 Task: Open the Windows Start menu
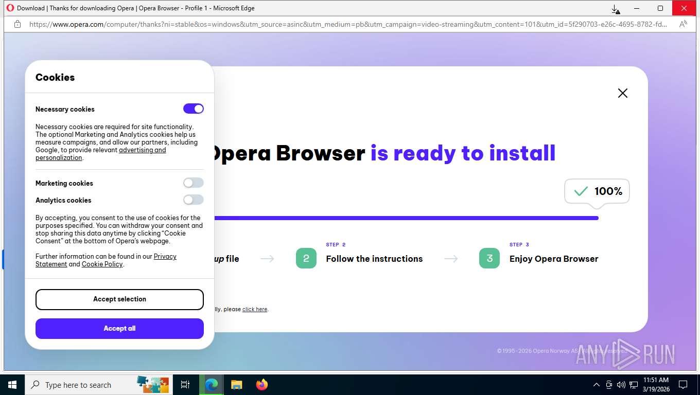(x=12, y=385)
